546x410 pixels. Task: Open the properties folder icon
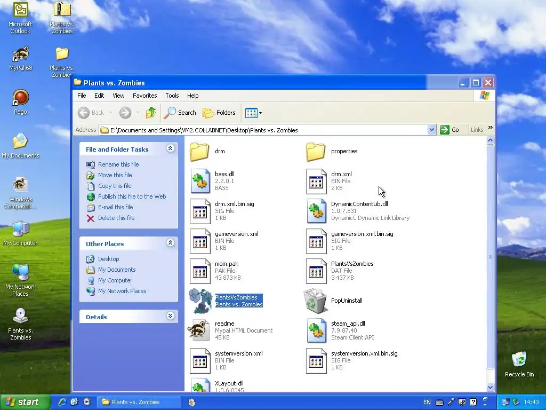[x=316, y=151]
